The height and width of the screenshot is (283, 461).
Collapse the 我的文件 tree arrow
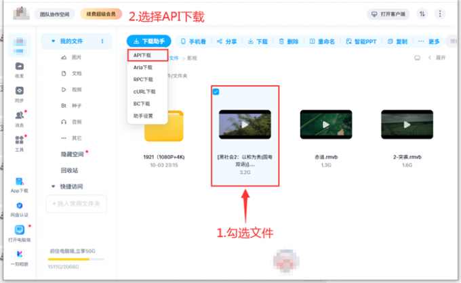pos(53,41)
